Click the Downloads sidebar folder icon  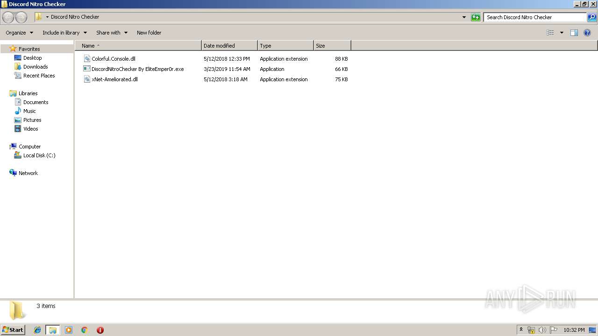click(18, 67)
